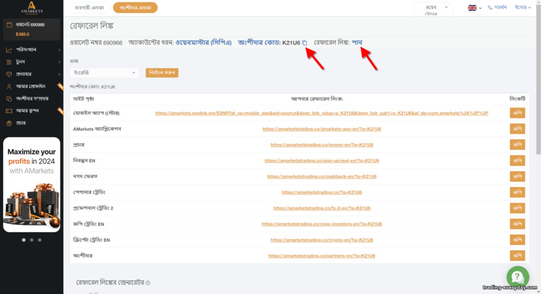Copy the নিবন্ধন EN link
Screen dimensions: 541x294
pyautogui.click(x=517, y=161)
